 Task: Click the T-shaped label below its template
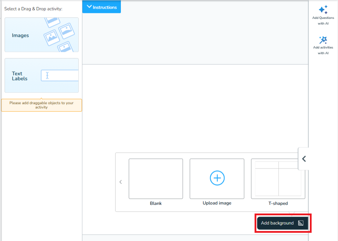[278, 203]
